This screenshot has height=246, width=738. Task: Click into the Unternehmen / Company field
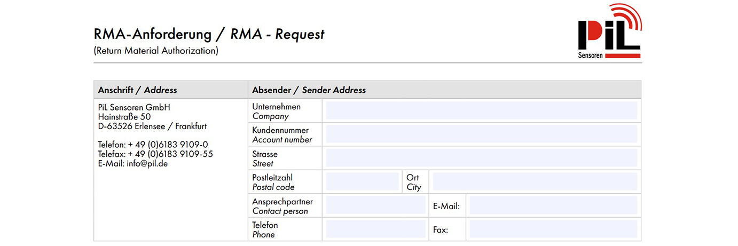(481, 111)
